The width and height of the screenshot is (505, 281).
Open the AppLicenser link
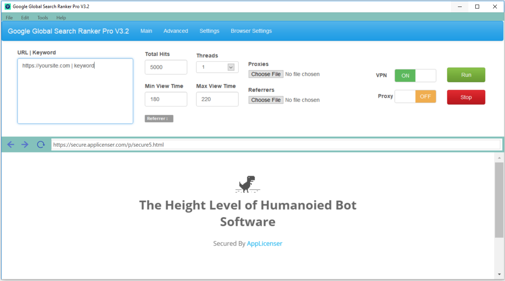coord(264,244)
